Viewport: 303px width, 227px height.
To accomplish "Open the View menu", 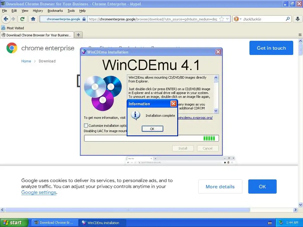I will click(x=25, y=11).
